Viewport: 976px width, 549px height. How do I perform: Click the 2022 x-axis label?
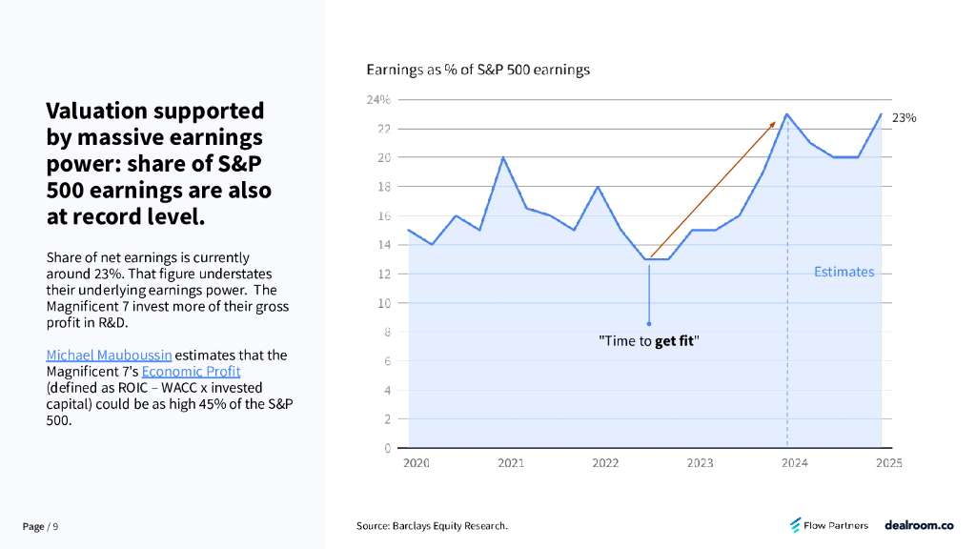coord(605,463)
